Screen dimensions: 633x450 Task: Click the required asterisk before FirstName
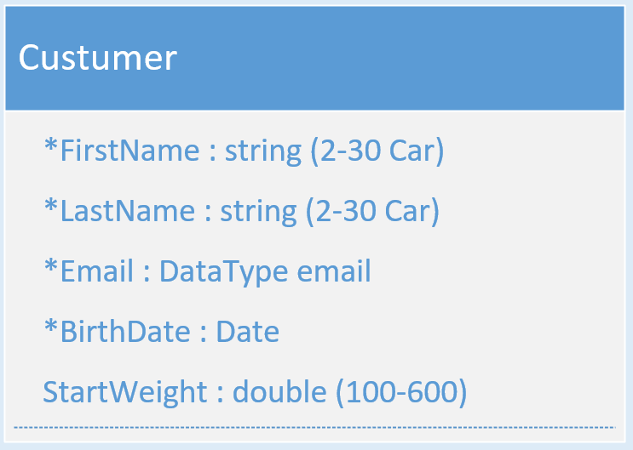click(x=51, y=145)
